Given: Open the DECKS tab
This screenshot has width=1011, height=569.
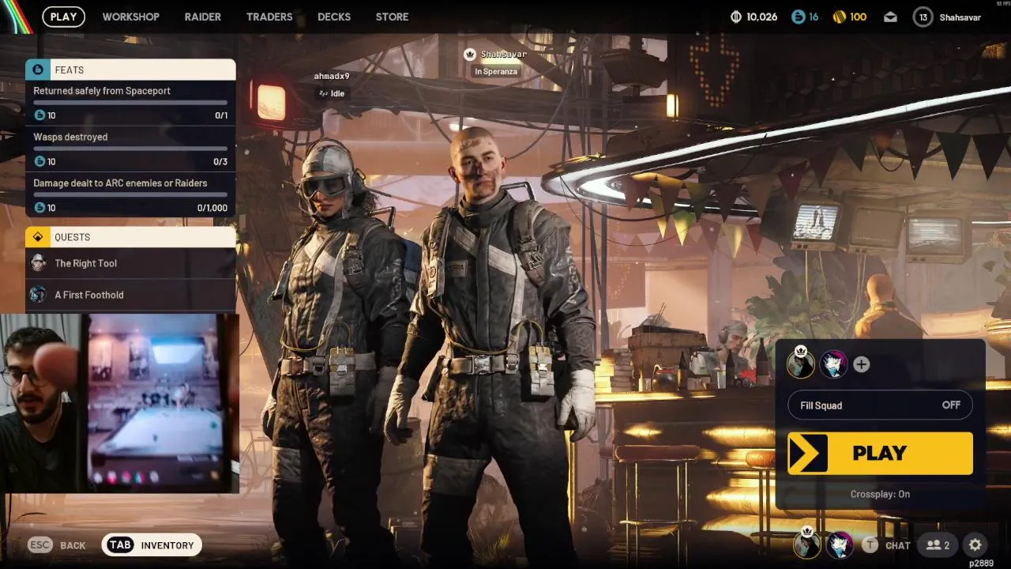Looking at the screenshot, I should tap(334, 17).
